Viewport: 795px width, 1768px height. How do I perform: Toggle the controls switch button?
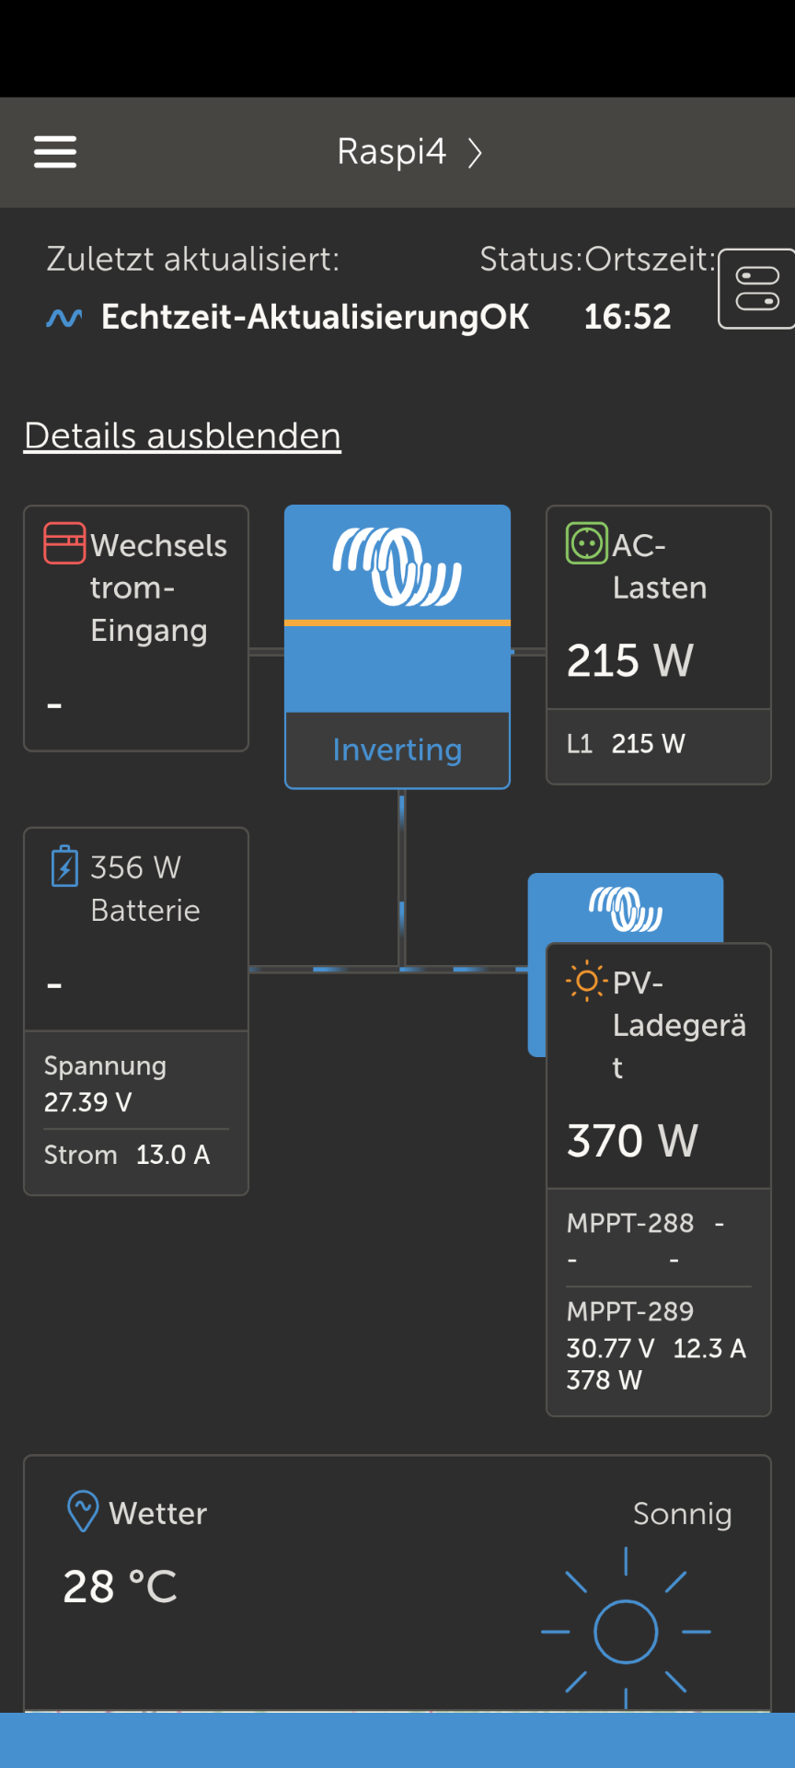click(x=756, y=288)
